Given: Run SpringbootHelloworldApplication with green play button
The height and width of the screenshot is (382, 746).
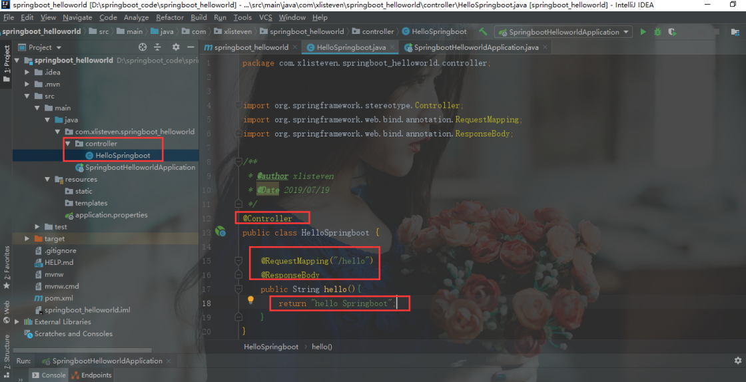Looking at the screenshot, I should [643, 32].
